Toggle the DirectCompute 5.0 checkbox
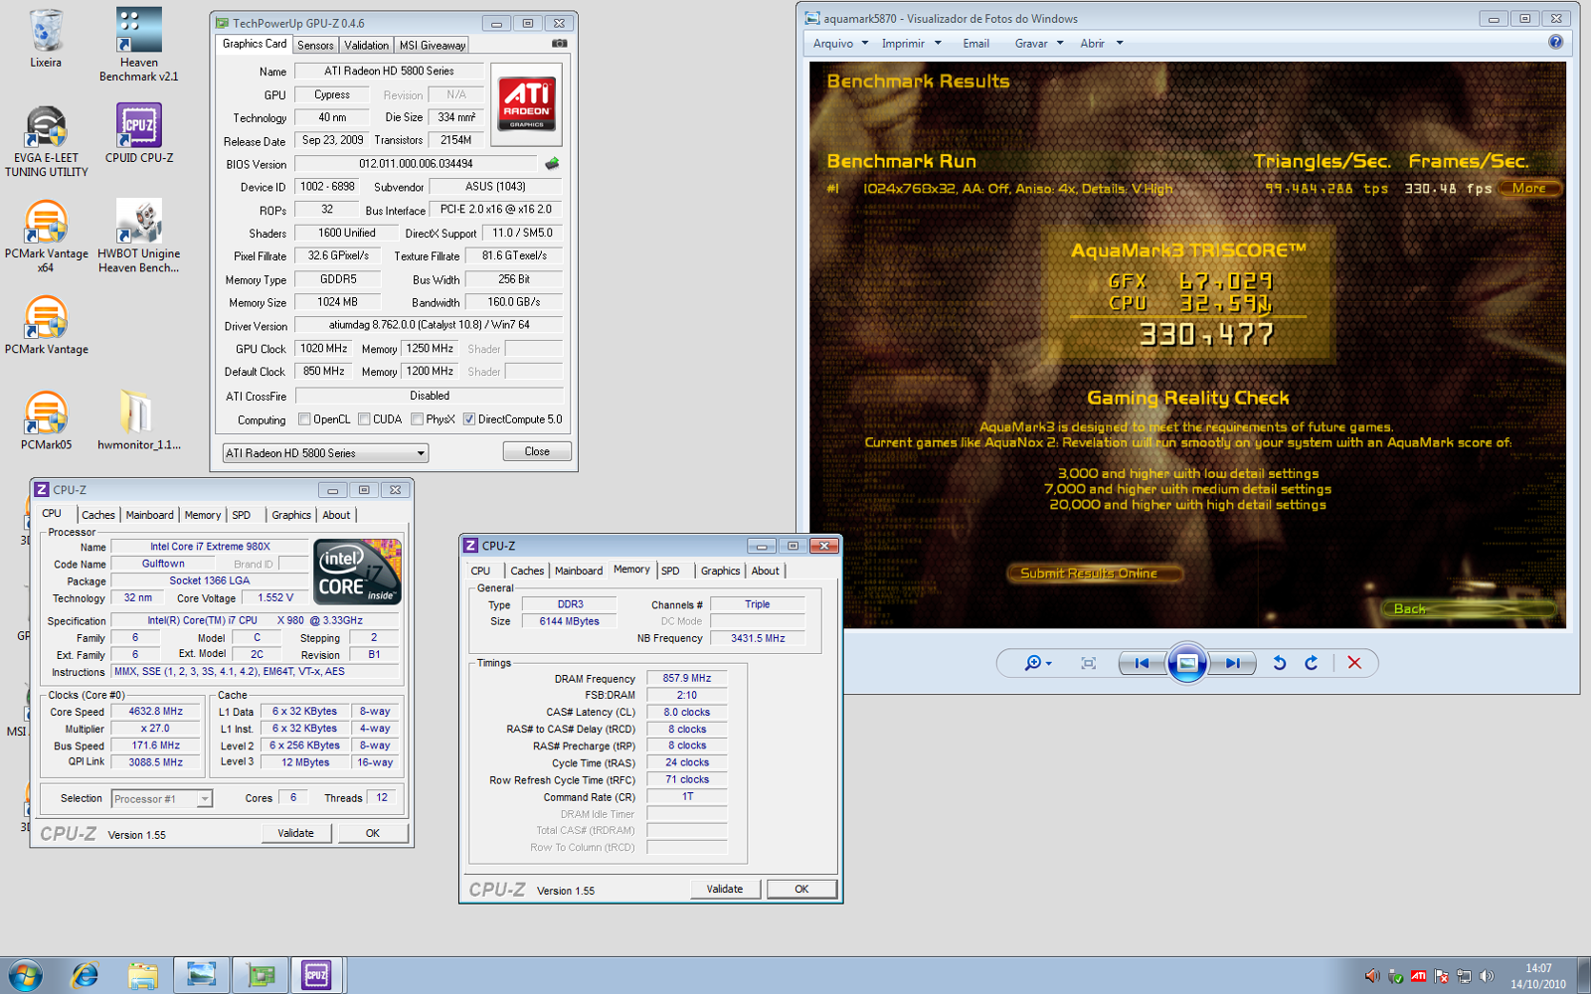 (468, 419)
